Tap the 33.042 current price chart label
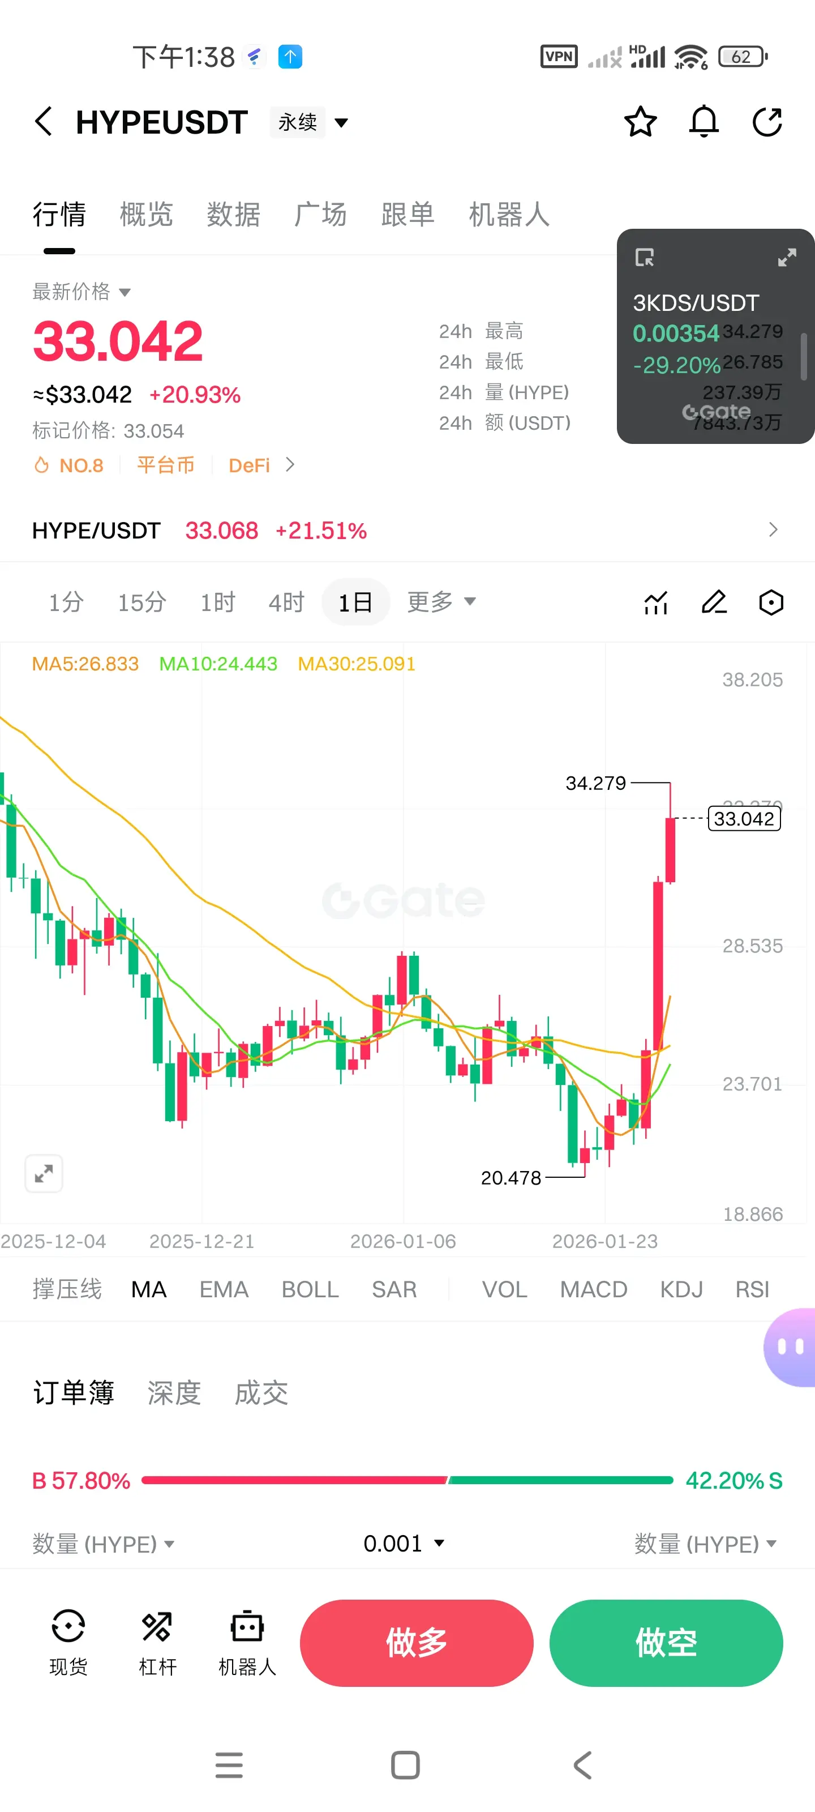The image size is (815, 1812). click(744, 819)
